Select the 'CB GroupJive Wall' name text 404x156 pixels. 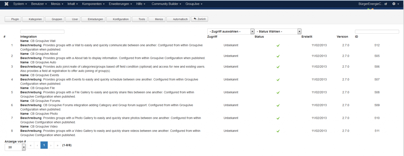tap(43, 41)
